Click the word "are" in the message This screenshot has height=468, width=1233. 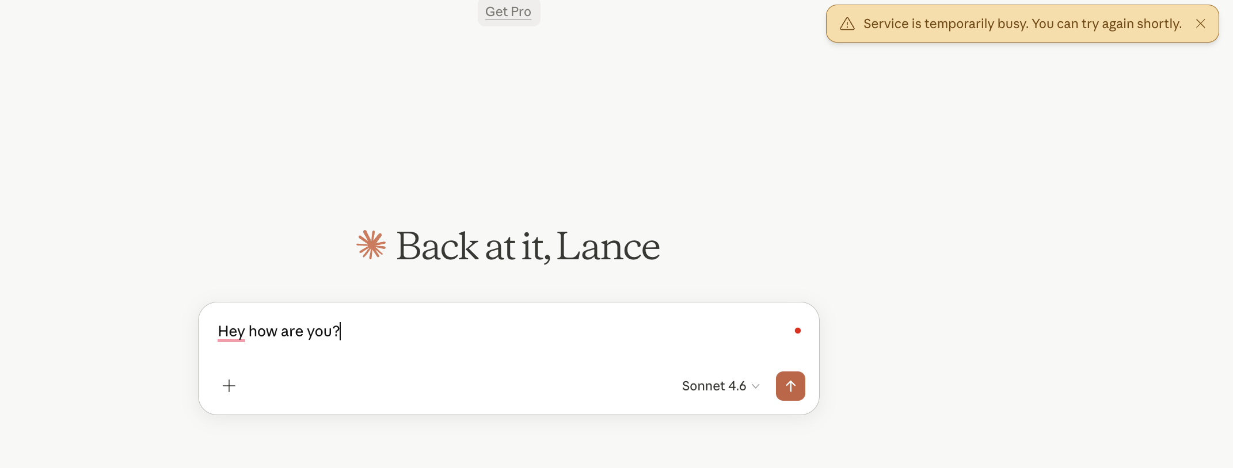coord(292,331)
